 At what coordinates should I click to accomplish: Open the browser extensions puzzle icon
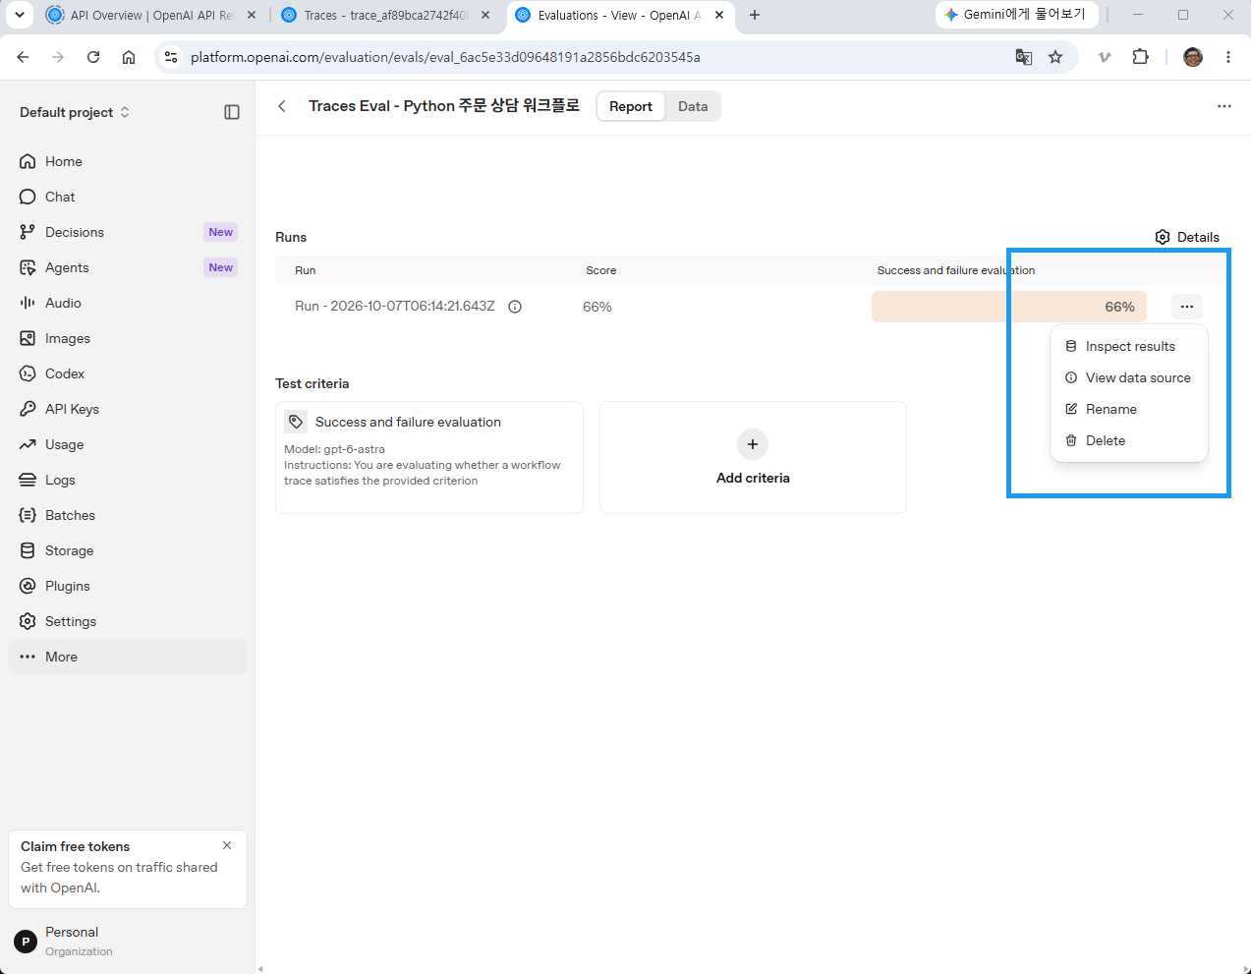[1141, 57]
